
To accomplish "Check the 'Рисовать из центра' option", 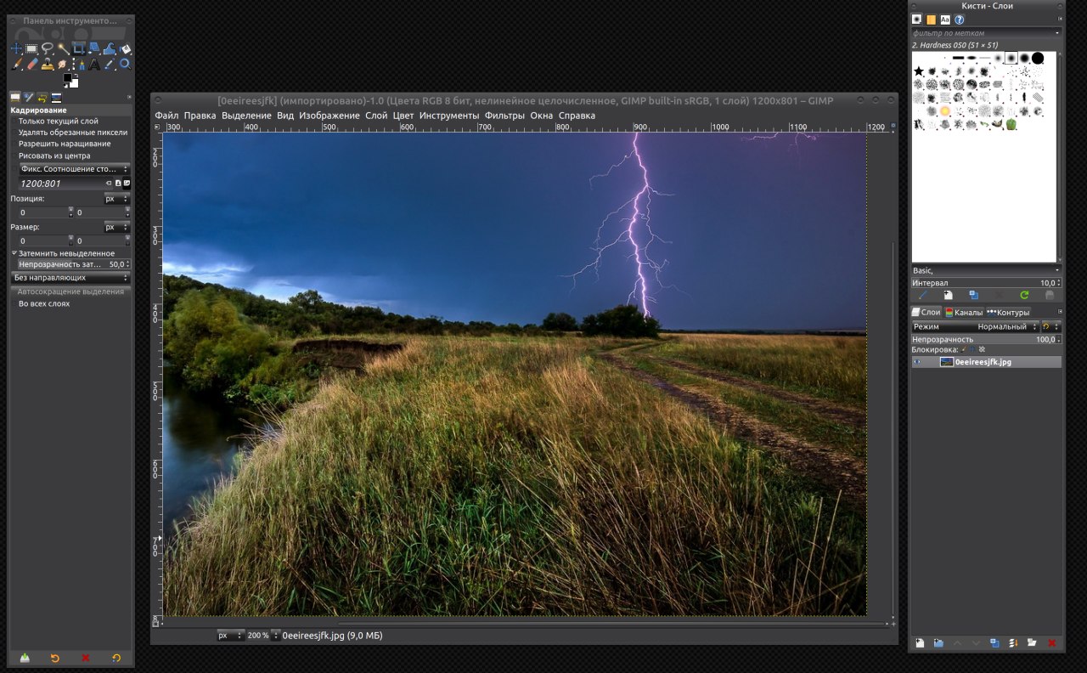I will click(x=54, y=156).
